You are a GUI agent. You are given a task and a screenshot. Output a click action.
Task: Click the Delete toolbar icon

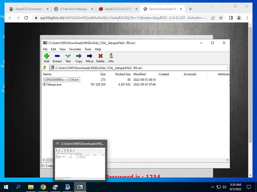(100, 56)
